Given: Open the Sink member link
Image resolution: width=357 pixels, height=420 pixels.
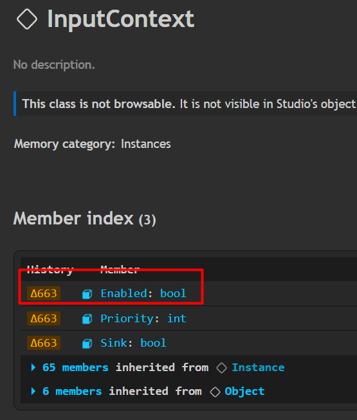Looking at the screenshot, I should [x=113, y=343].
